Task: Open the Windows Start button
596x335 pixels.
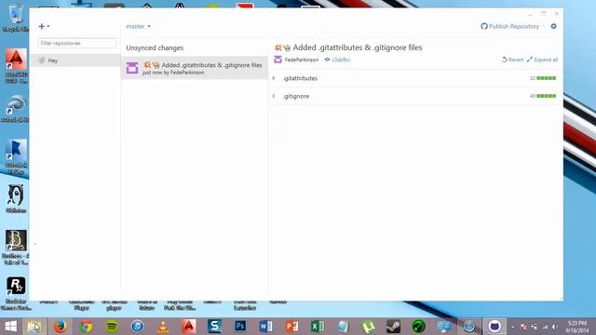Action: coord(10,327)
